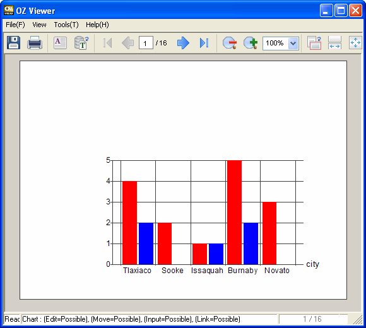Image resolution: width=366 pixels, height=328 pixels.
Task: Click the OZ Viewer title bar icon
Action: point(9,10)
